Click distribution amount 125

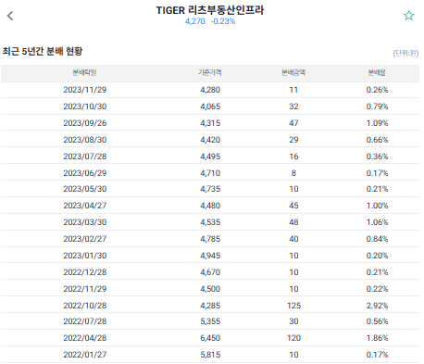point(293,306)
